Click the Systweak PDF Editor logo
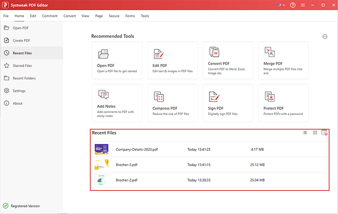Viewport: 338px width, 214px height. (5, 5)
